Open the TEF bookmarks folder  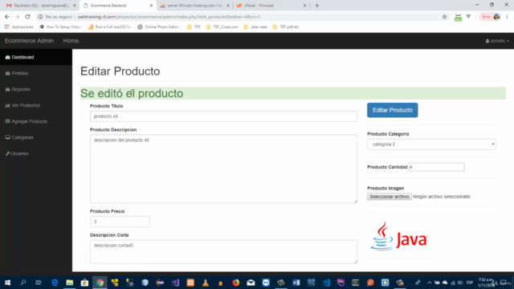point(194,26)
